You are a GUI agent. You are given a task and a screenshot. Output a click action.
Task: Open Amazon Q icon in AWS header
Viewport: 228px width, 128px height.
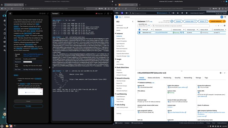[122, 13]
